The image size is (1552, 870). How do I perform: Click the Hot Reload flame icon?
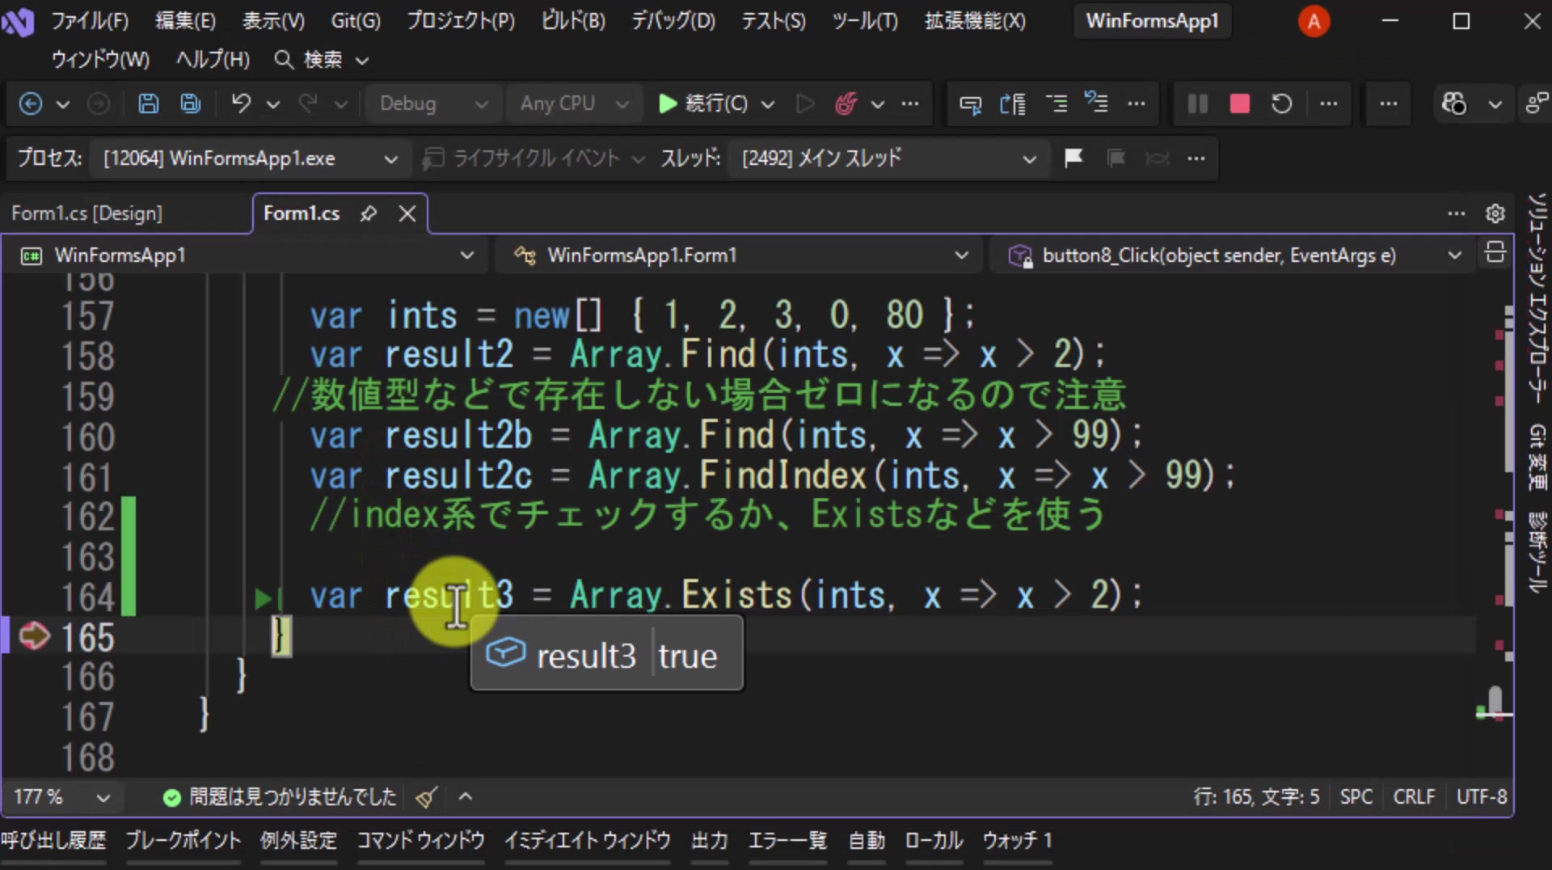[x=846, y=103]
